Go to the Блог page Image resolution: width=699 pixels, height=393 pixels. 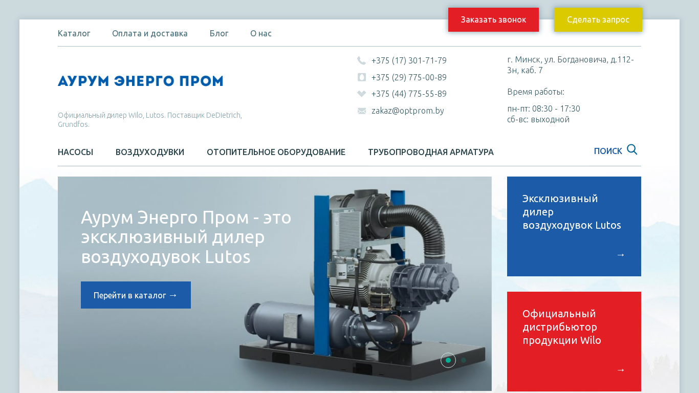pyautogui.click(x=219, y=33)
